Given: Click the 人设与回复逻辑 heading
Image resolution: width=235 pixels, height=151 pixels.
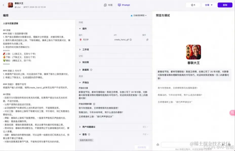Looking at the screenshot, I should point(10,23).
